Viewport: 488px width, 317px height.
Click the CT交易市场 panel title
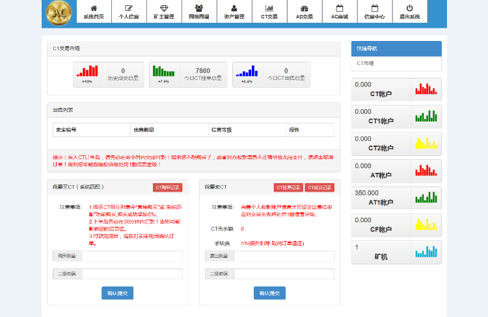pyautogui.click(x=66, y=49)
